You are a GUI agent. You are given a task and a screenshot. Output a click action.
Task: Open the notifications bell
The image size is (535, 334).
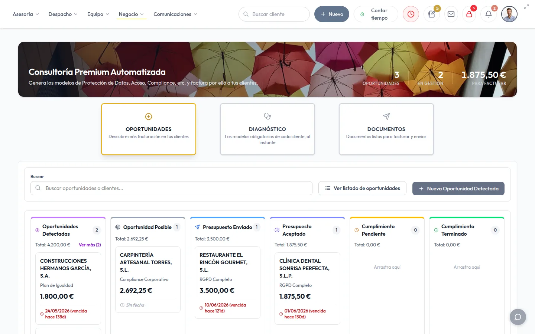pos(489,14)
